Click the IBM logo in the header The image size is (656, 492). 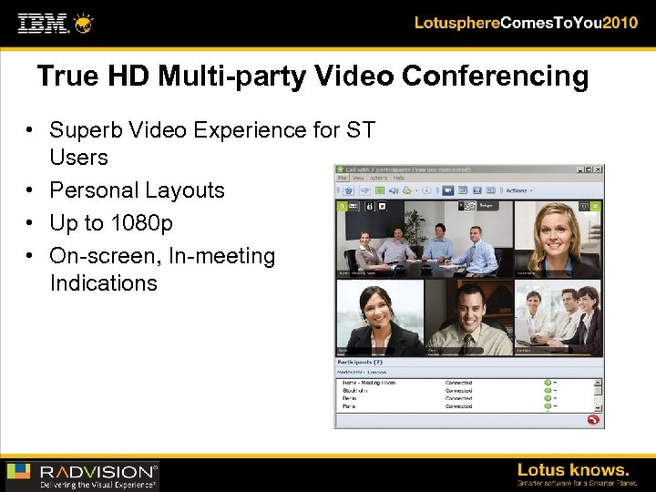43,24
